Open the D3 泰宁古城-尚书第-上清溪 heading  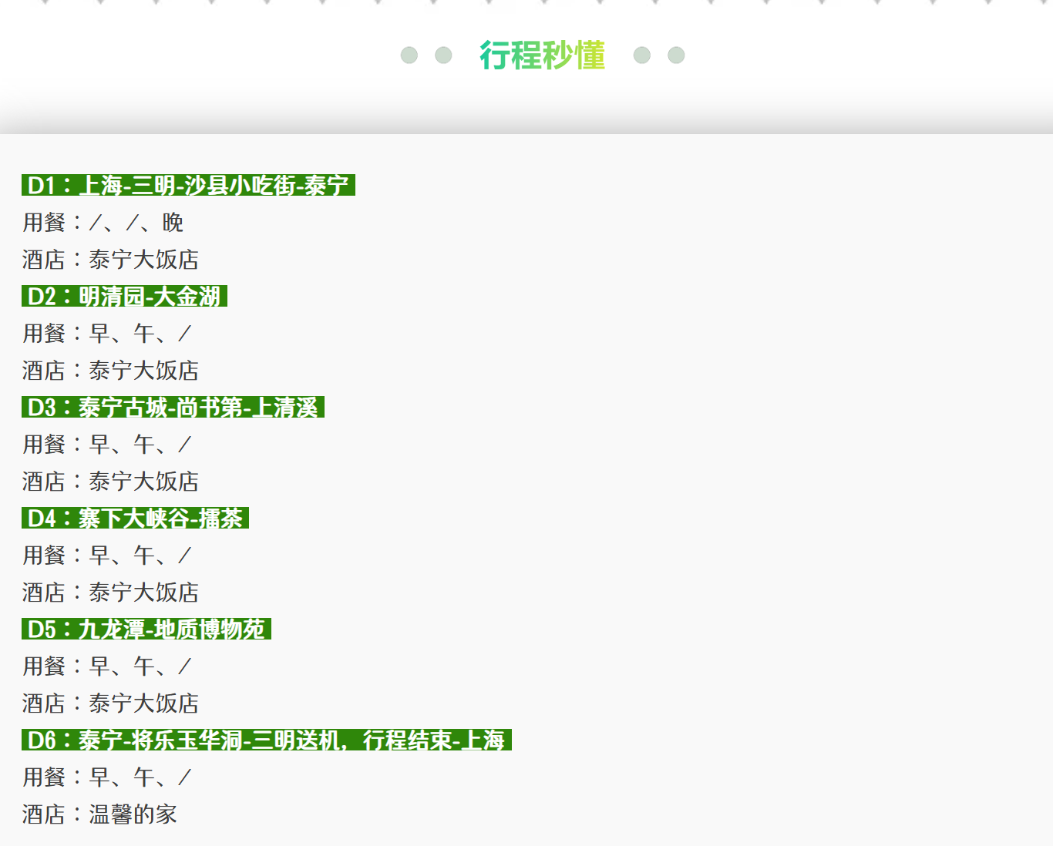173,408
